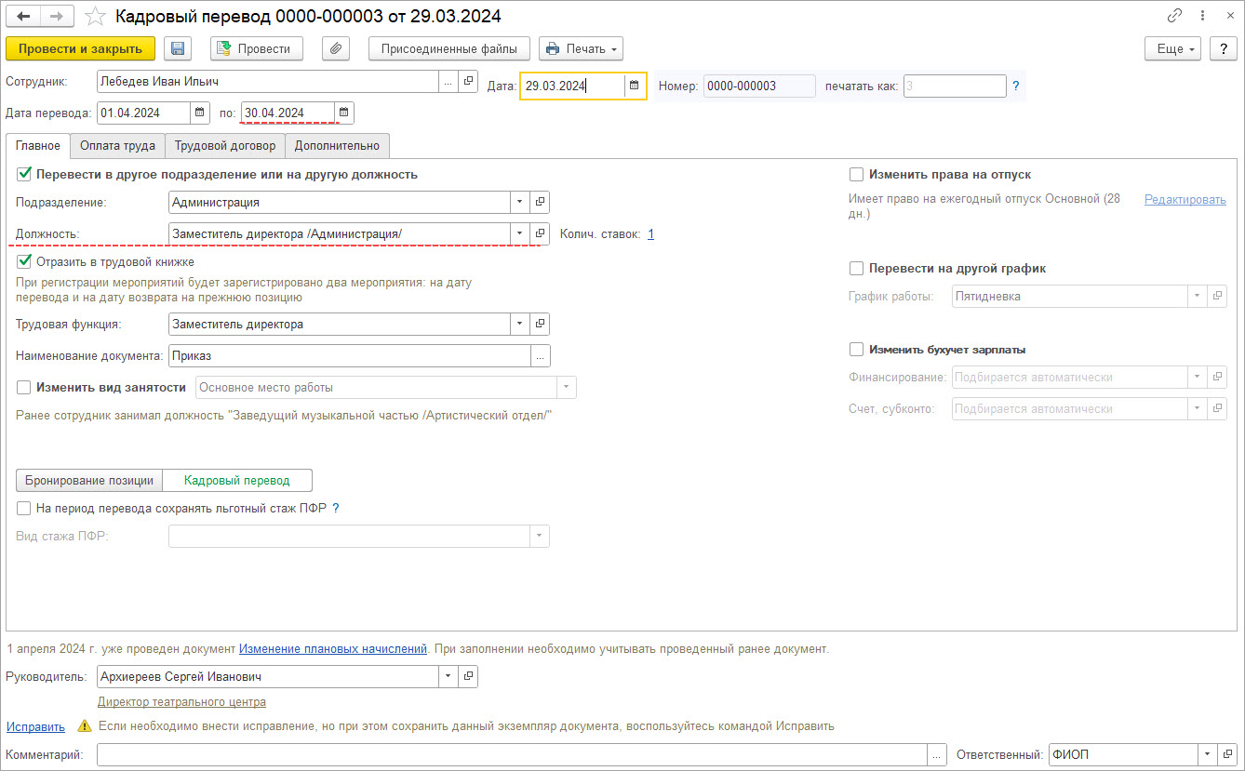Click the Провести button
The width and height of the screenshot is (1245, 771).
point(257,48)
